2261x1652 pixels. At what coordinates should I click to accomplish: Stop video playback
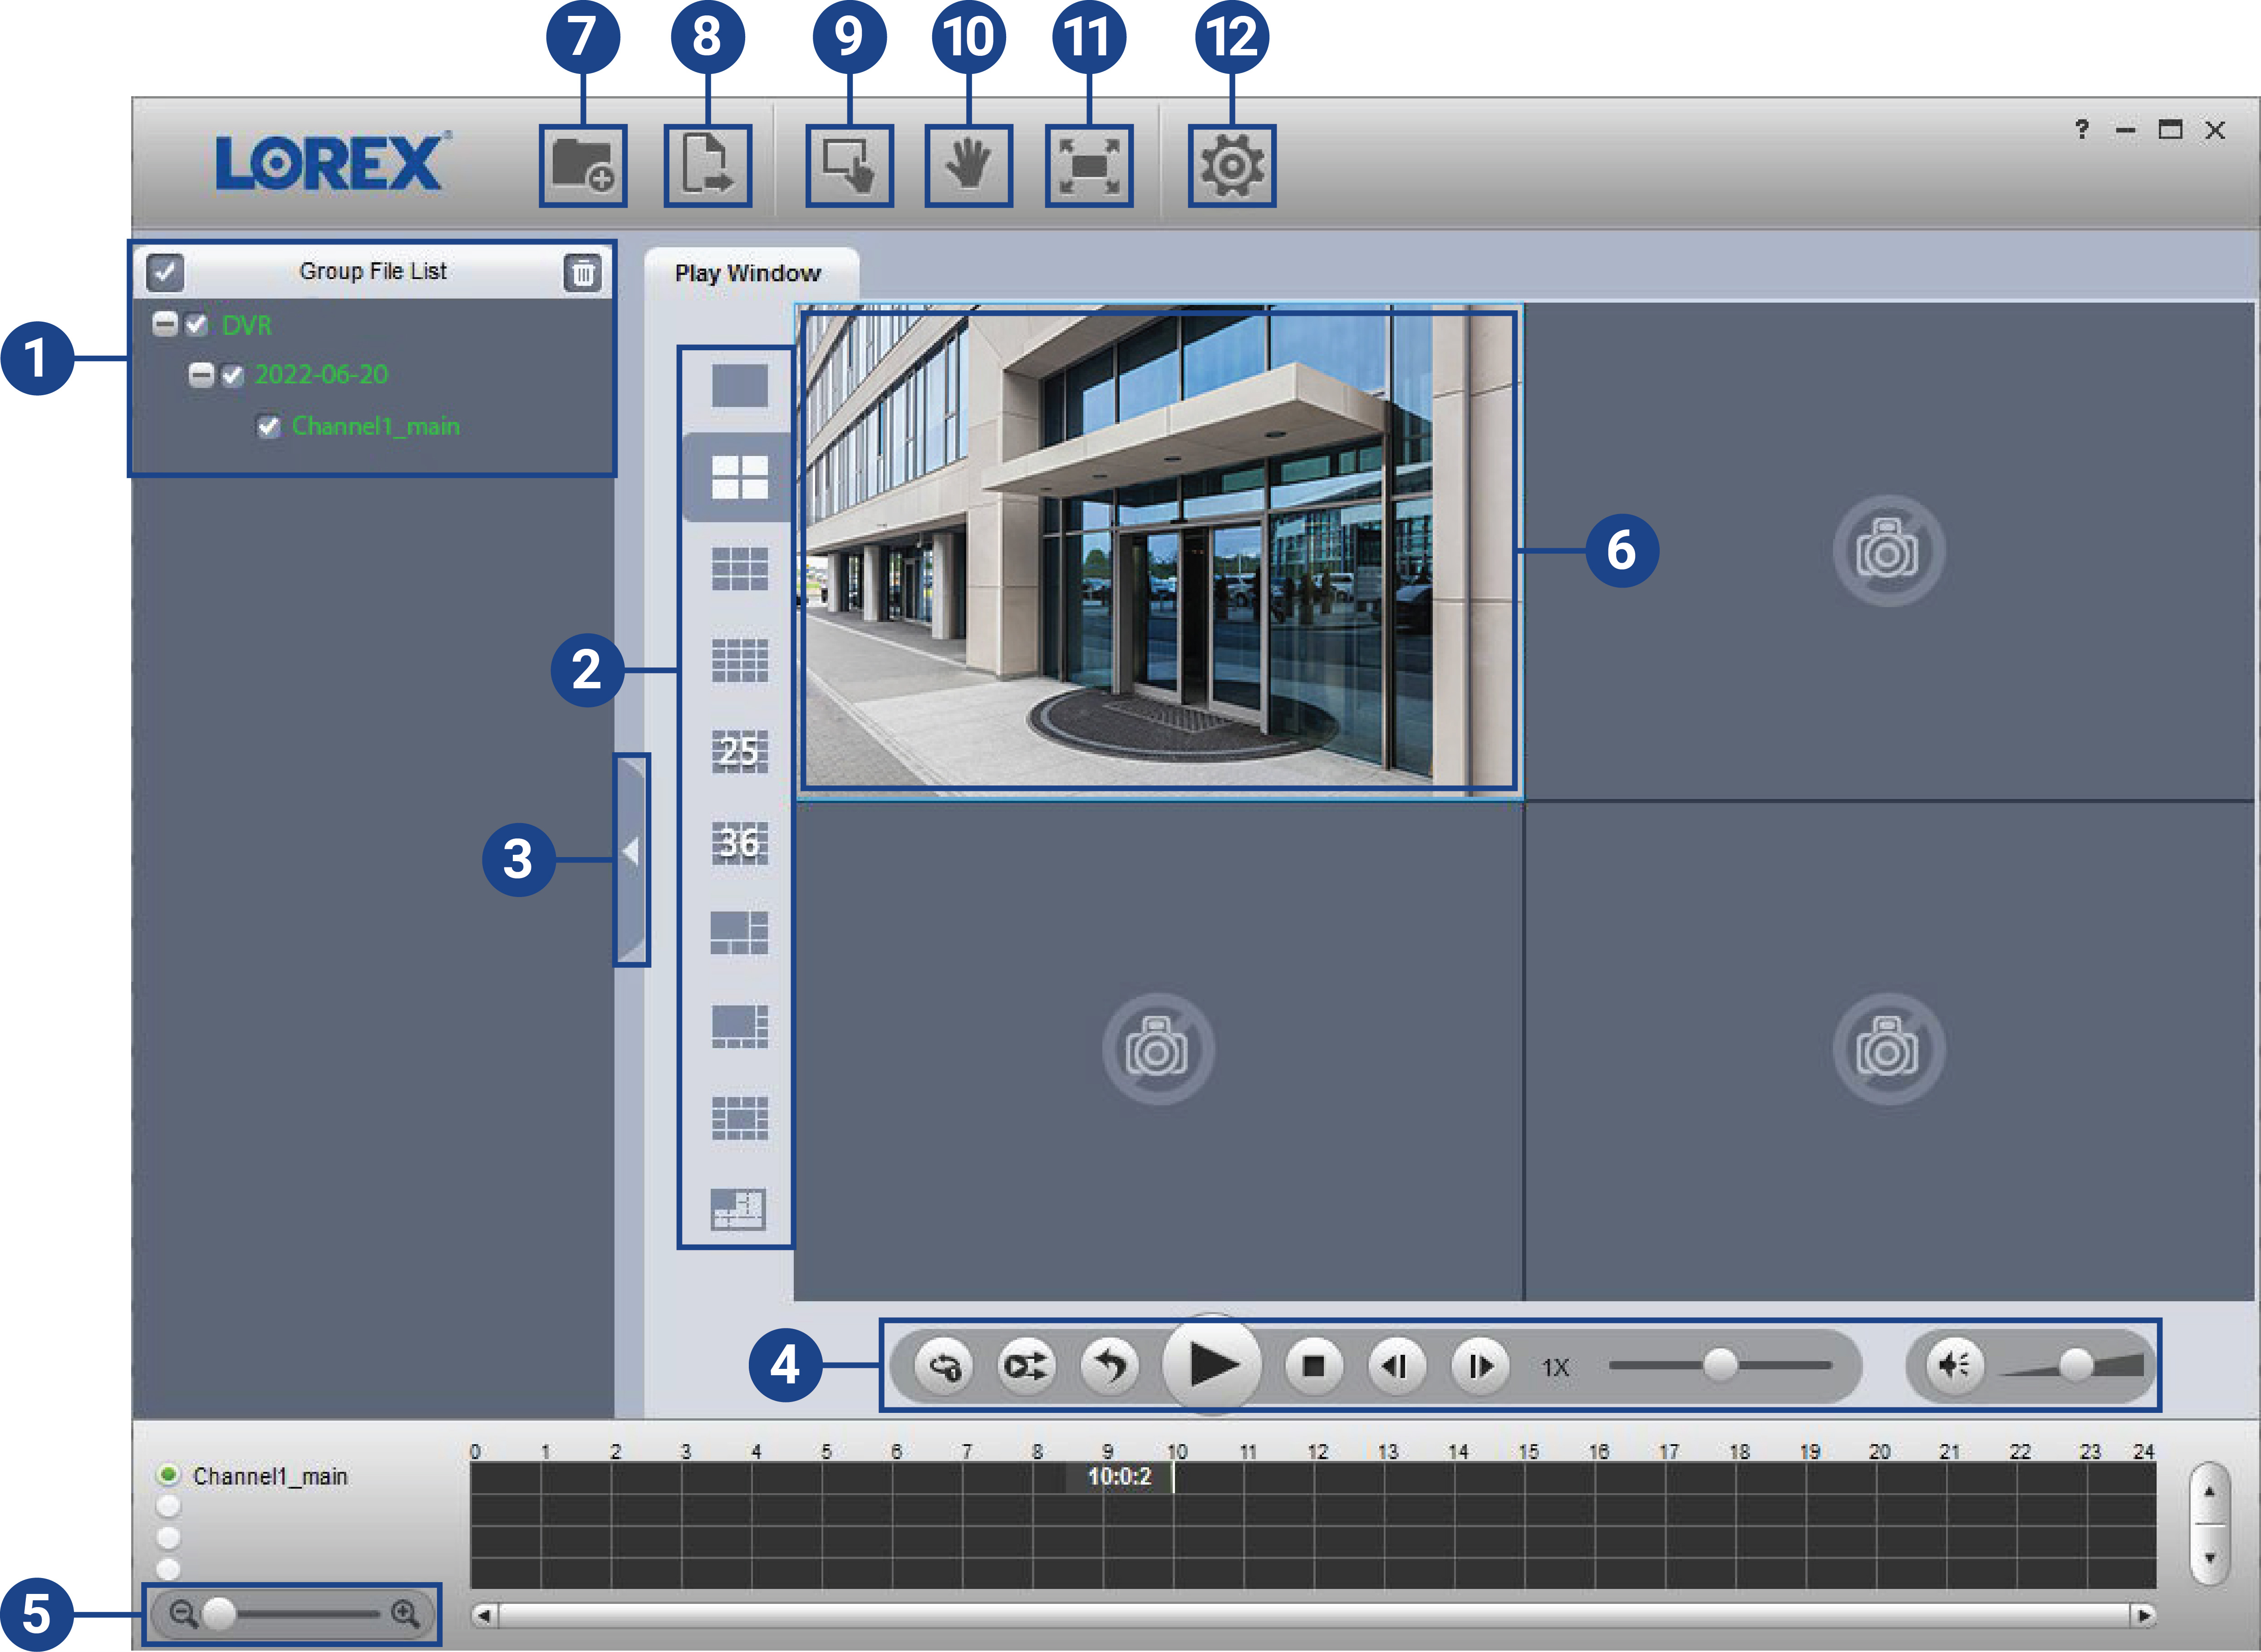[1314, 1366]
